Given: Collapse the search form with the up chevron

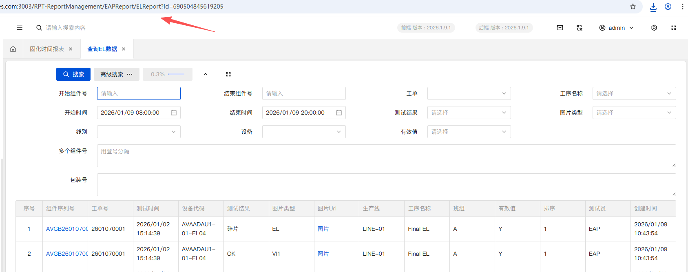Looking at the screenshot, I should pyautogui.click(x=206, y=74).
